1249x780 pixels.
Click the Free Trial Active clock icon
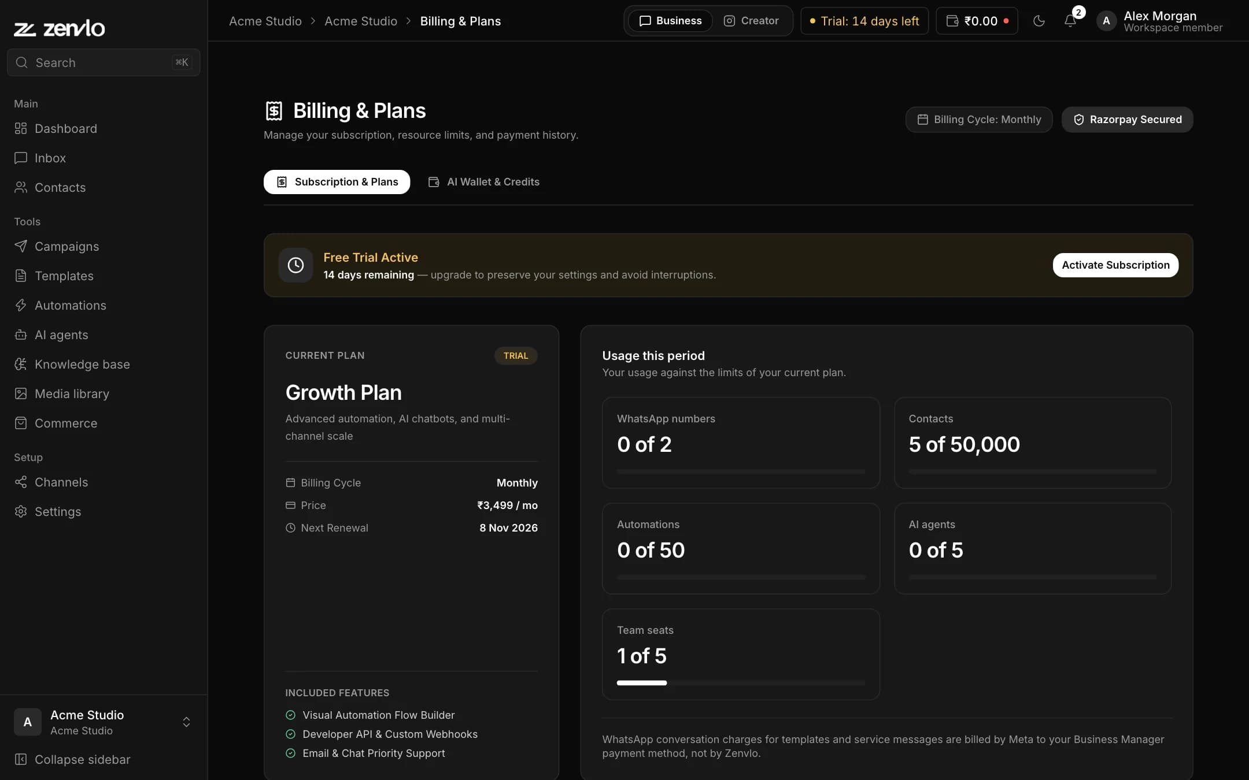[x=295, y=265]
